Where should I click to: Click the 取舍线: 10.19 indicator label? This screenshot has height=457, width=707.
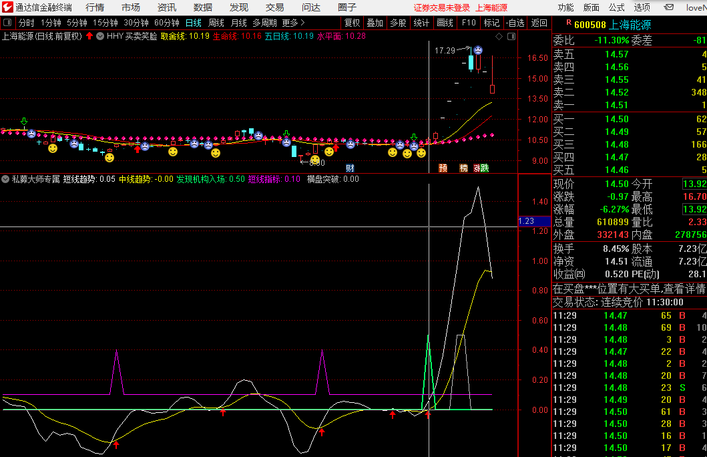pyautogui.click(x=185, y=36)
